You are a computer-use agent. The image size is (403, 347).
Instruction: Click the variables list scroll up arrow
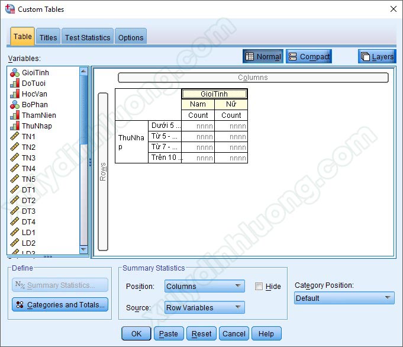[x=83, y=71]
